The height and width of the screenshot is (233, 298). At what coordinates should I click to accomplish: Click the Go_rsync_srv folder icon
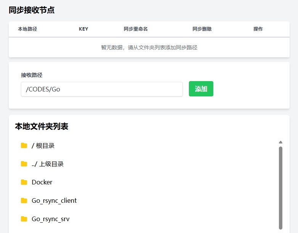point(24,219)
